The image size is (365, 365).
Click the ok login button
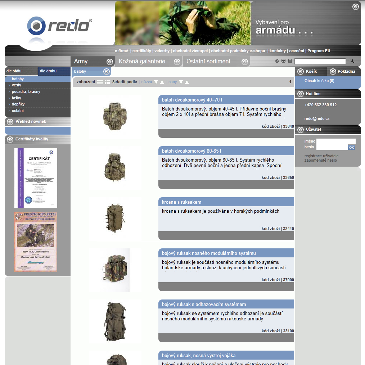351,147
